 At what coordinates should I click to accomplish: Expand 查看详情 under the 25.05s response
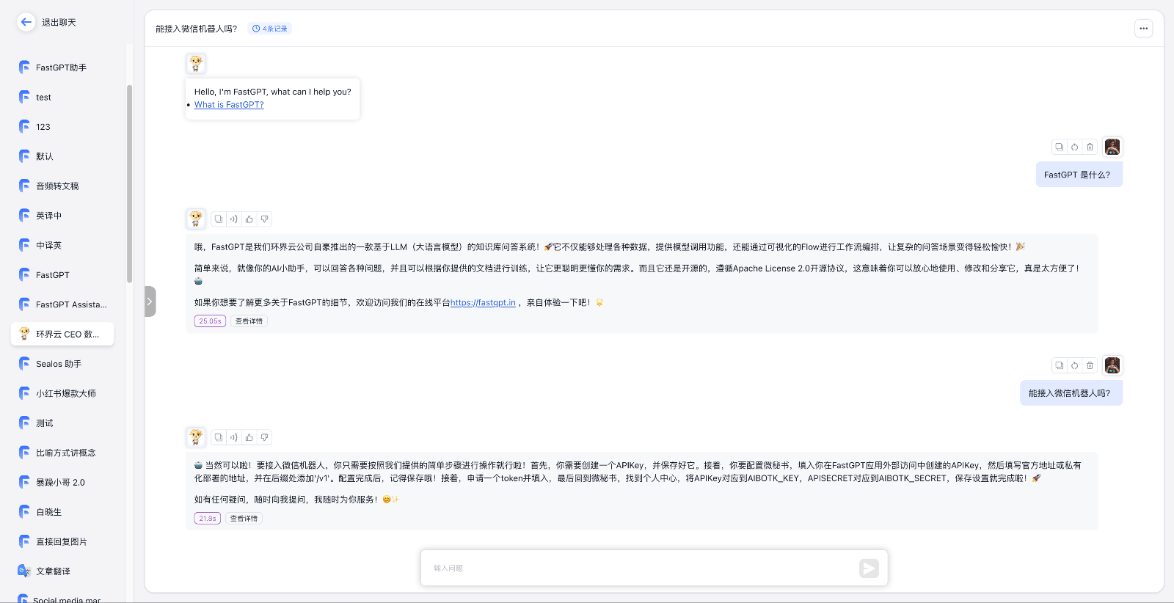tap(249, 321)
